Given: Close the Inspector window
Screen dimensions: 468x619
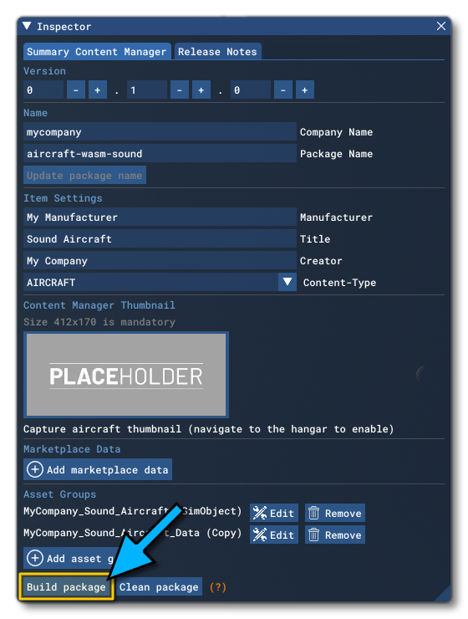Looking at the screenshot, I should point(441,26).
